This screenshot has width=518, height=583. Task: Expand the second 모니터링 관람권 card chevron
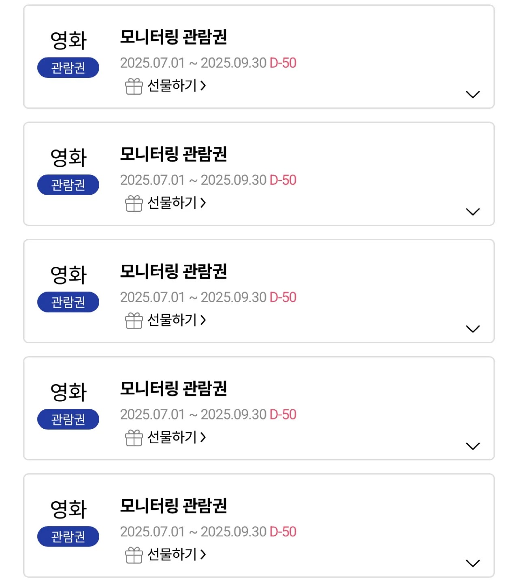click(x=473, y=212)
